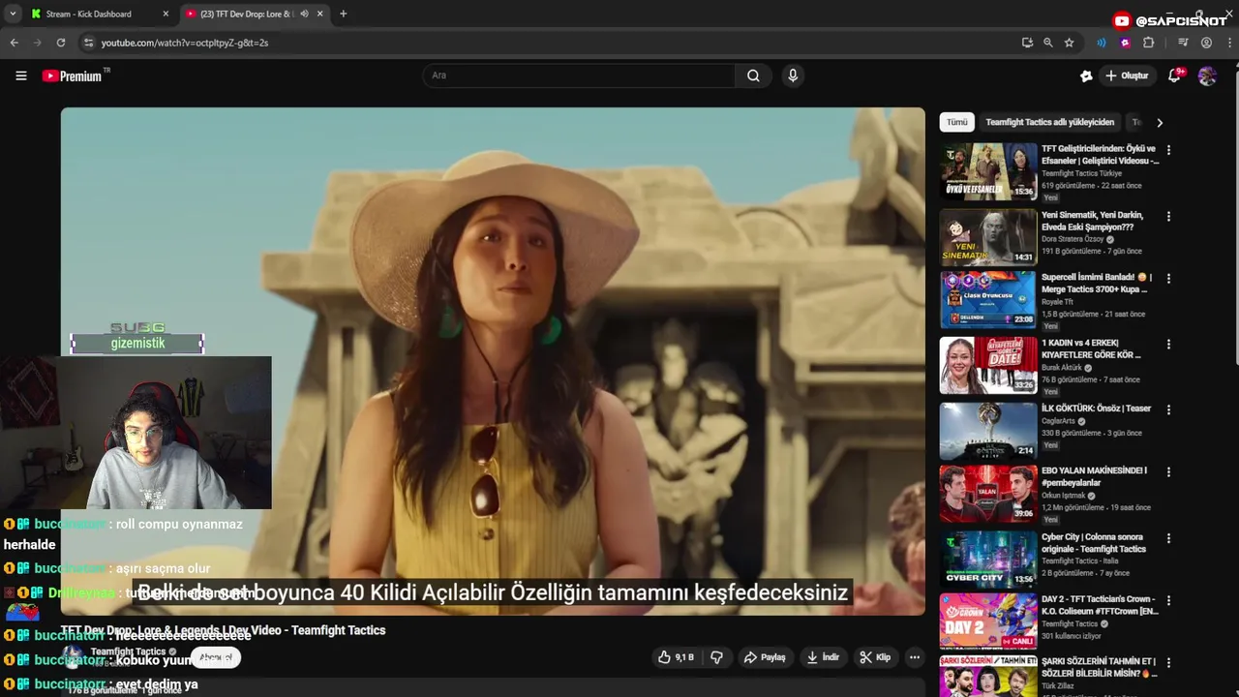The image size is (1239, 697).
Task: Select the Tümü filter chip
Action: [957, 123]
